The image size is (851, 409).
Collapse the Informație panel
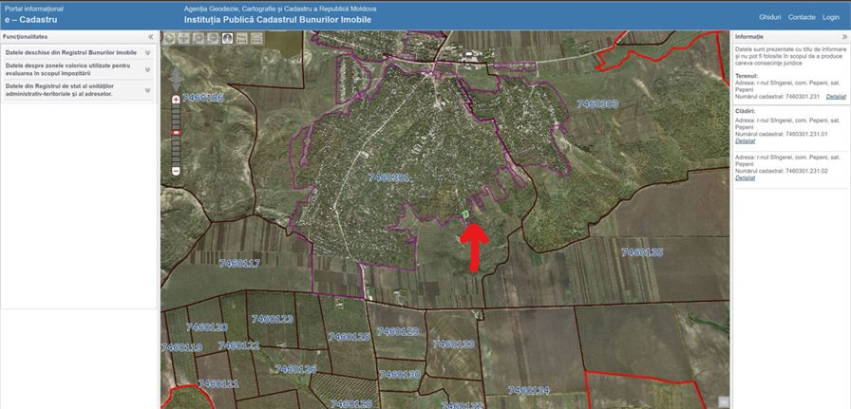point(844,37)
